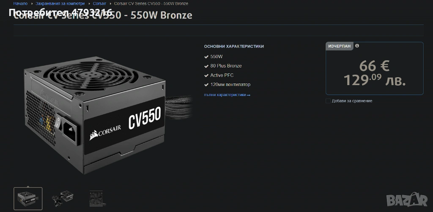Click the ИЗЧЕРПАН out-of-stock badge

click(x=340, y=46)
